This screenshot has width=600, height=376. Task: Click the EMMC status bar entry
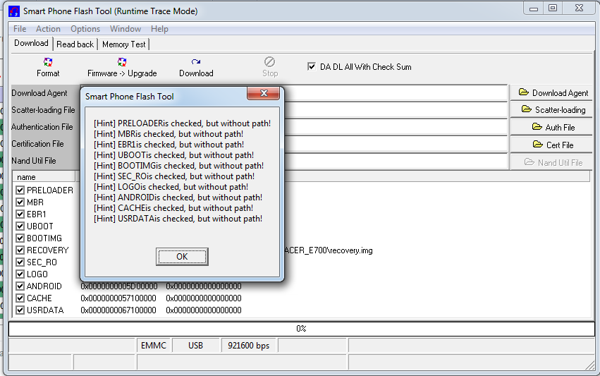click(154, 346)
